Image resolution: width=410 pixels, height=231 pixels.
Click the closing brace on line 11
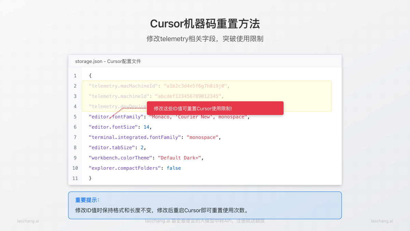click(90, 178)
